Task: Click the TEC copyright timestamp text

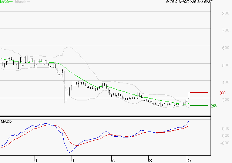Action: (189, 2)
